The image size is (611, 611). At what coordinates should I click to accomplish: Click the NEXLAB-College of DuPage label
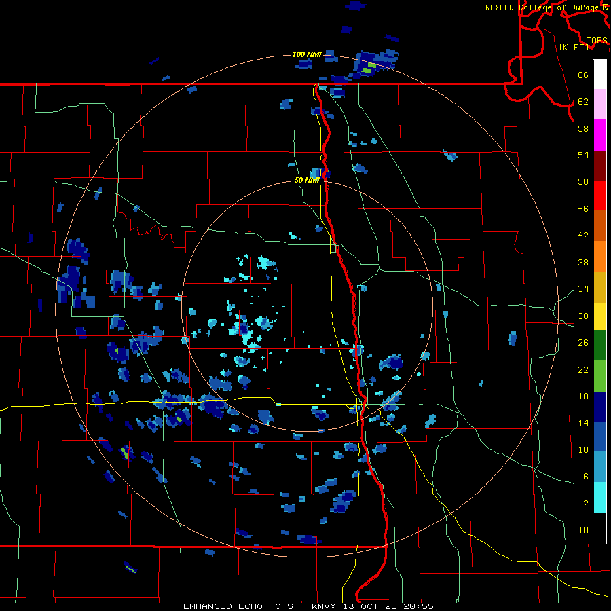click(542, 7)
